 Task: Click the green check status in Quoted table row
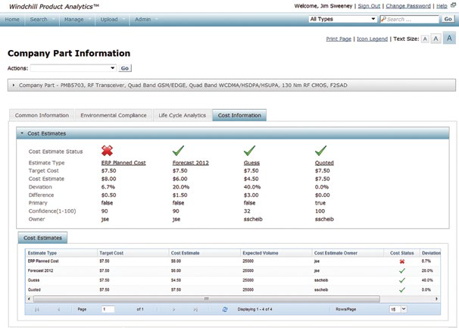click(402, 289)
